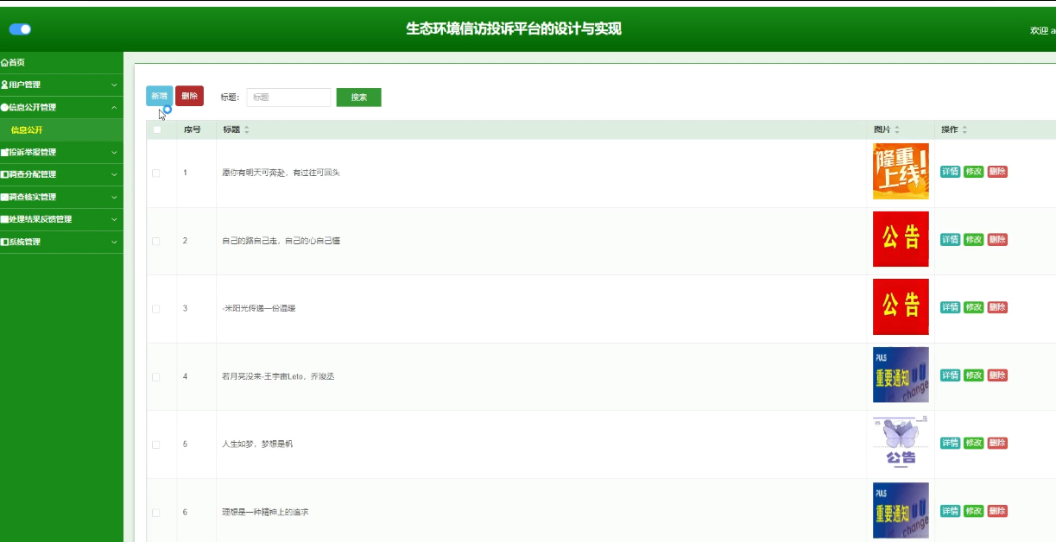Collapse the 信息公开管理 sidebar menu

pyautogui.click(x=60, y=107)
